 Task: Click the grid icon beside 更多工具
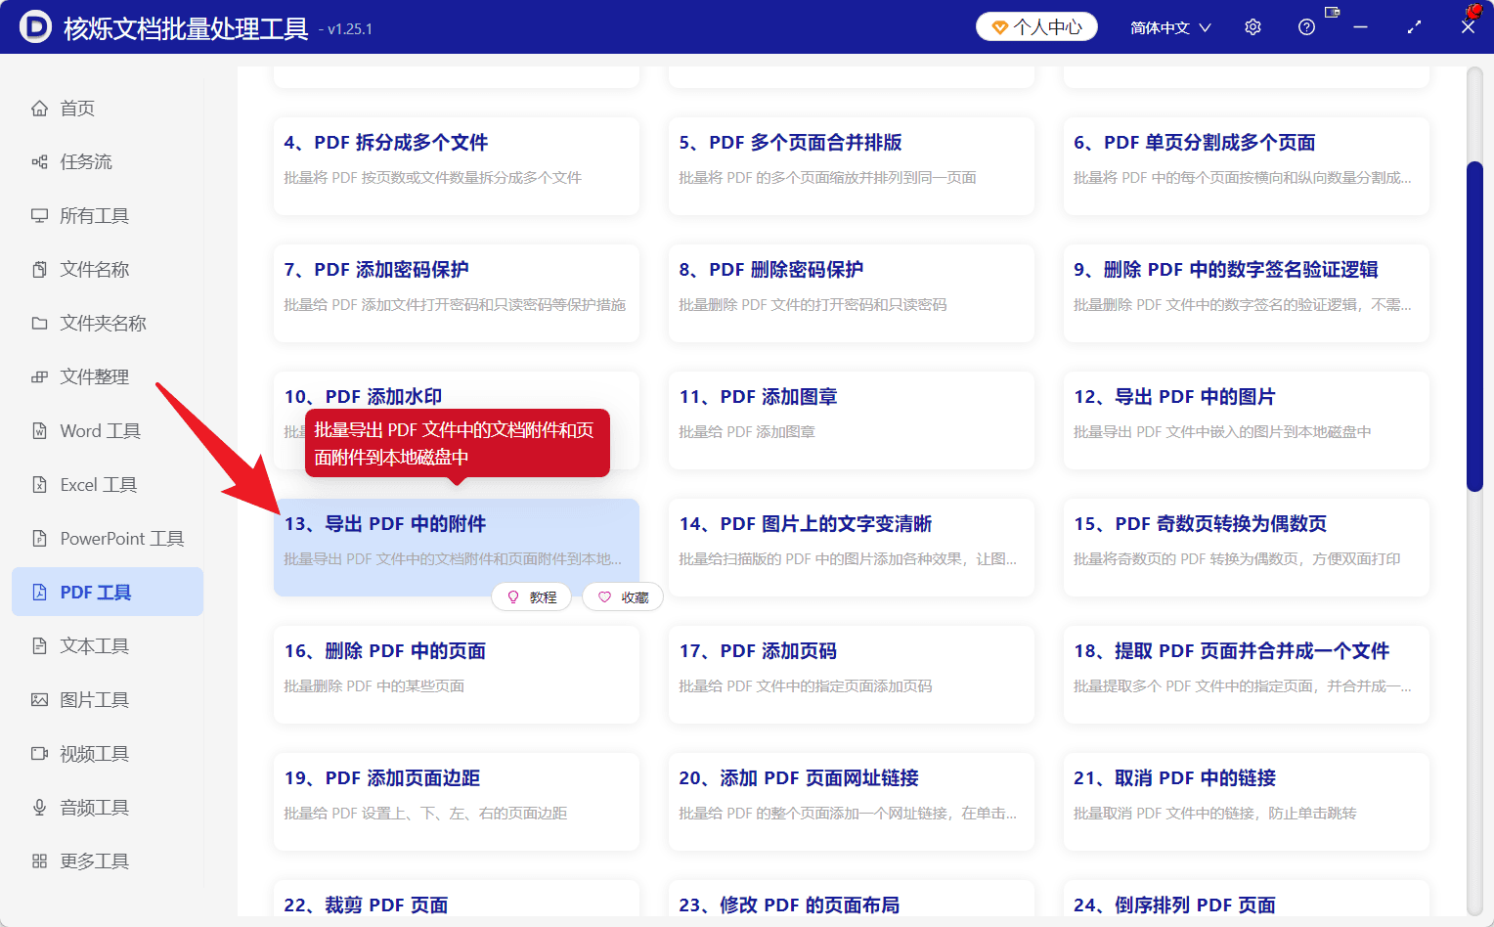coord(39,861)
